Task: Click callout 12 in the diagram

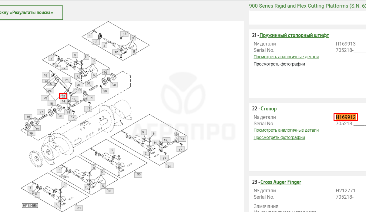Action: point(116,52)
